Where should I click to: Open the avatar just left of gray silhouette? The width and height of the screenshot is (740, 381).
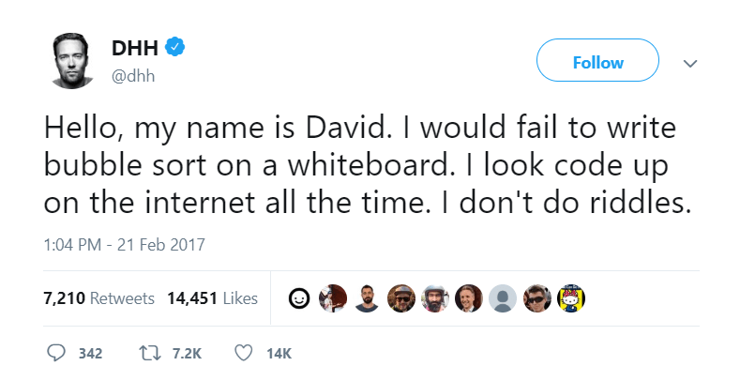[469, 298]
